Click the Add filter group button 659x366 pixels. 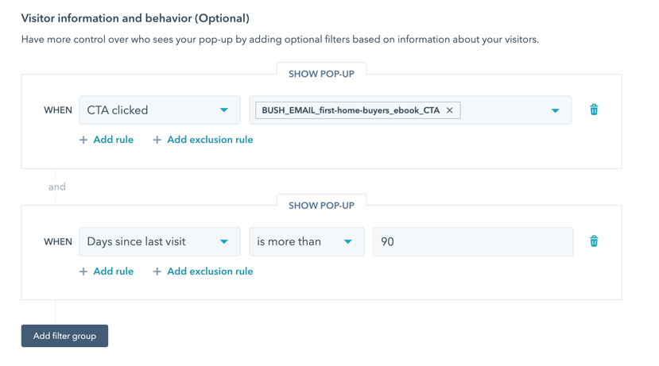pos(64,336)
